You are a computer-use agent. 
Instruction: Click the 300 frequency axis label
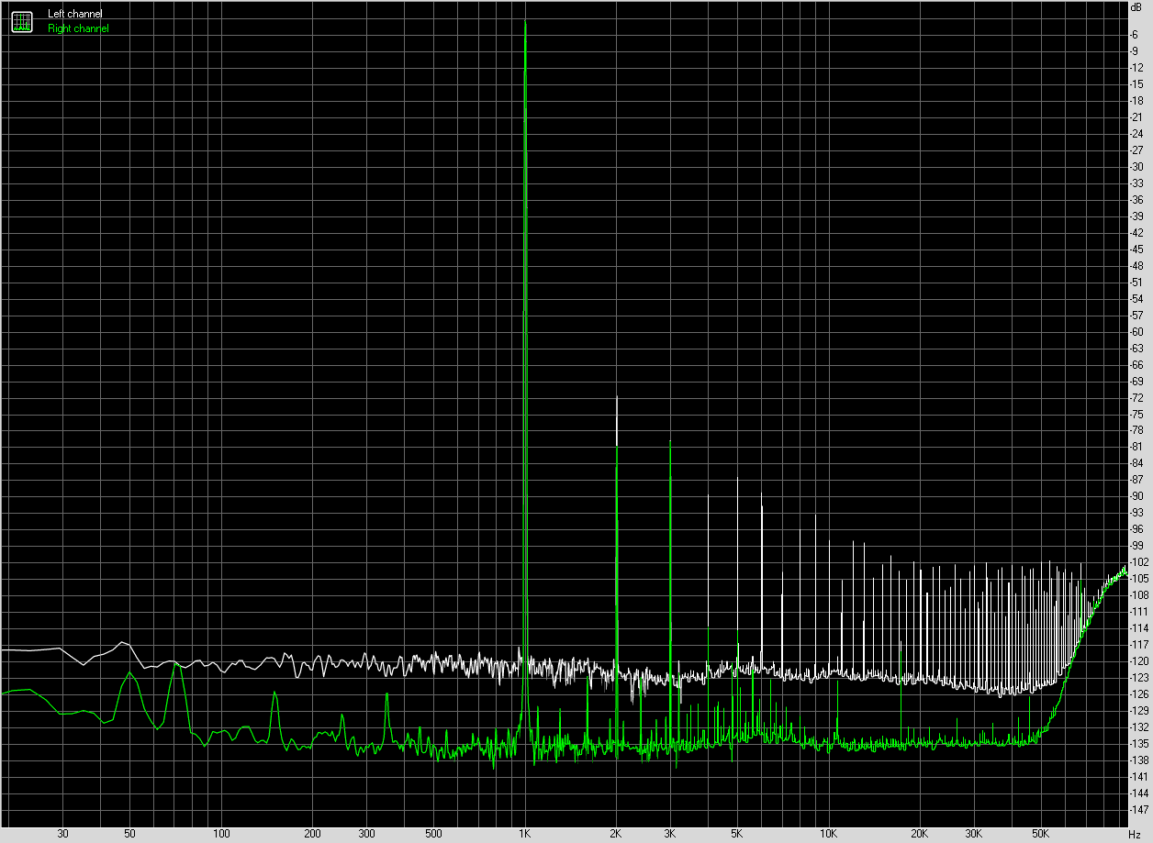click(366, 834)
